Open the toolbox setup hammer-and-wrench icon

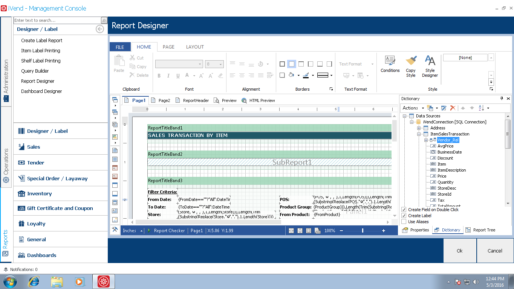[115, 229]
